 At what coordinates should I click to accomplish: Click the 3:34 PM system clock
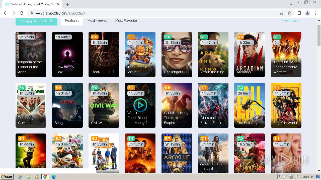308,177
